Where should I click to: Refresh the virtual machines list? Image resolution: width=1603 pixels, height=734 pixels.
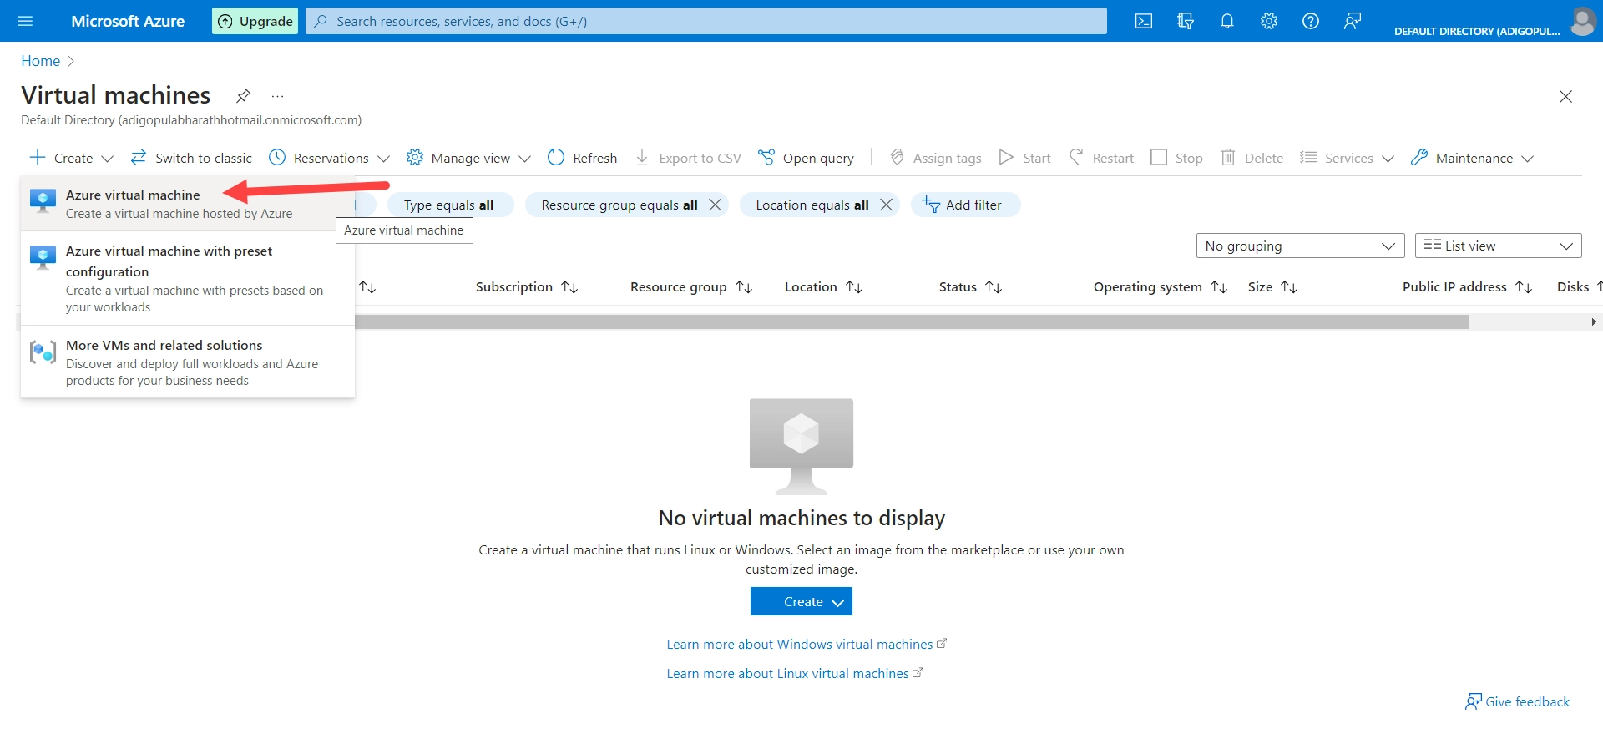tap(582, 158)
